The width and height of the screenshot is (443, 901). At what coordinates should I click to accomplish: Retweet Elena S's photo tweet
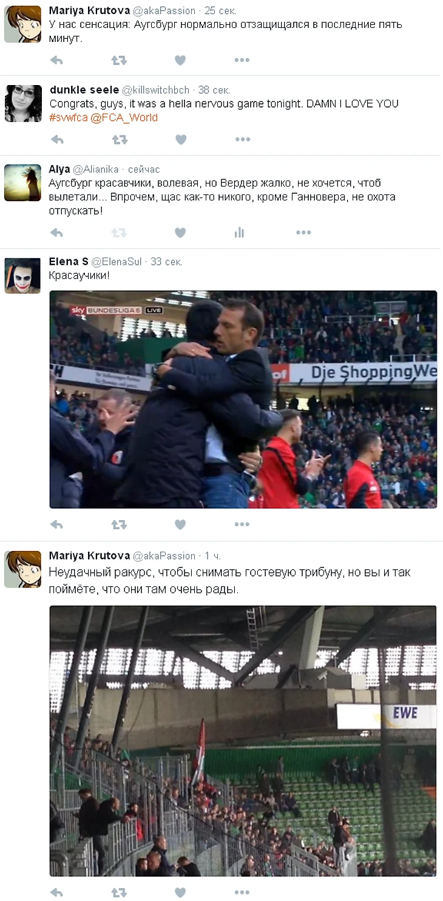click(x=119, y=524)
